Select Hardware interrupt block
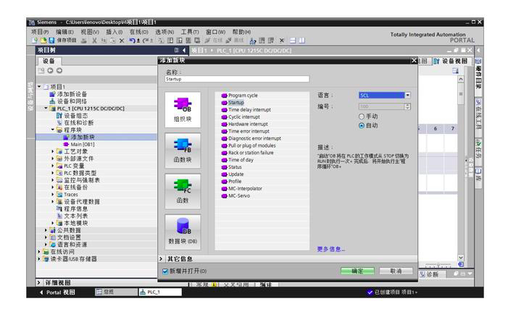Screen dimensions: 508x317 click(245, 124)
